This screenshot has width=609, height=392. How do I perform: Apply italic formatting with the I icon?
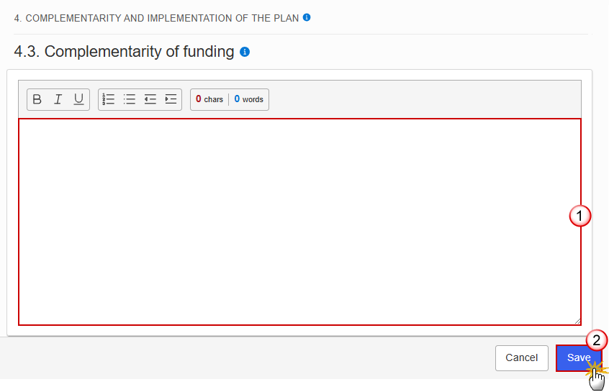pyautogui.click(x=58, y=99)
